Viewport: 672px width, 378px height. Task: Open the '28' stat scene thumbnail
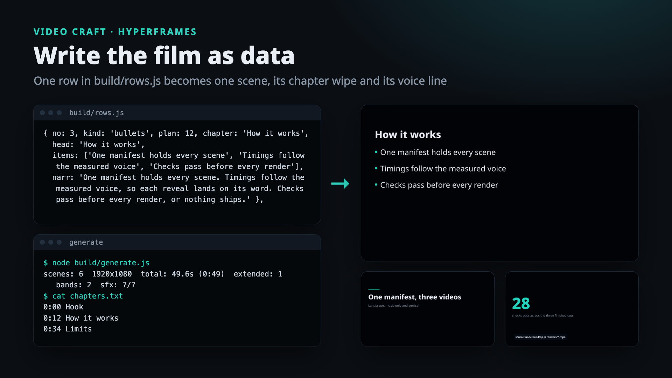(x=572, y=309)
